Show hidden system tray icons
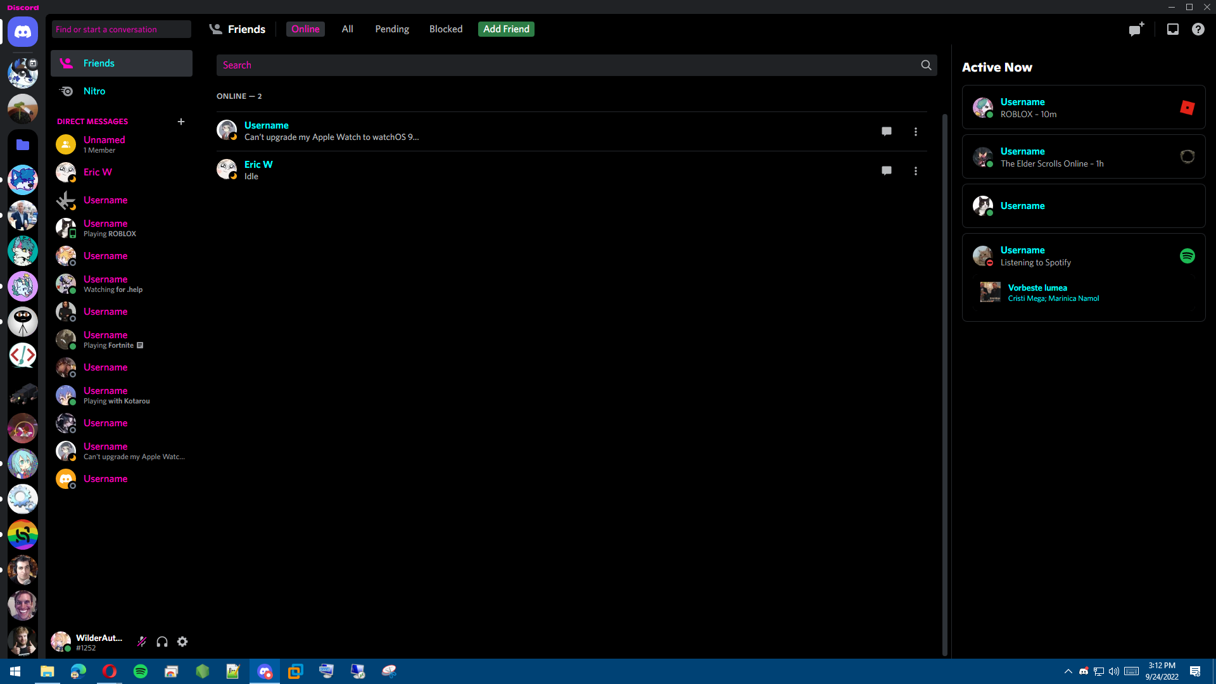This screenshot has width=1216, height=684. [1068, 671]
